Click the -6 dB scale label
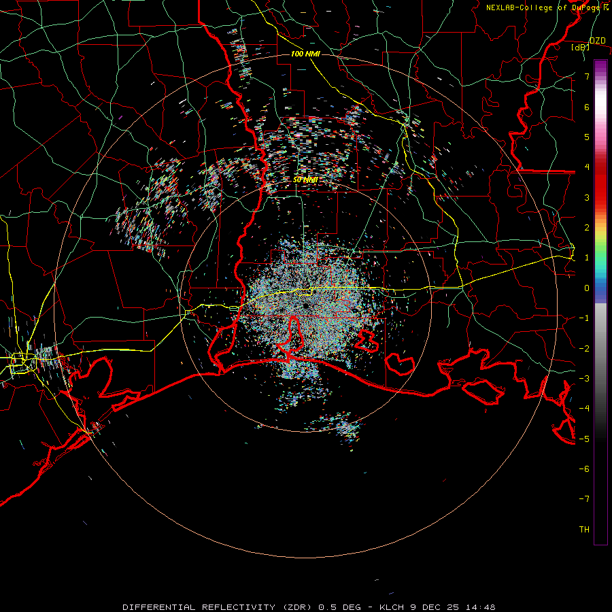This screenshot has width=612, height=612. 584,469
